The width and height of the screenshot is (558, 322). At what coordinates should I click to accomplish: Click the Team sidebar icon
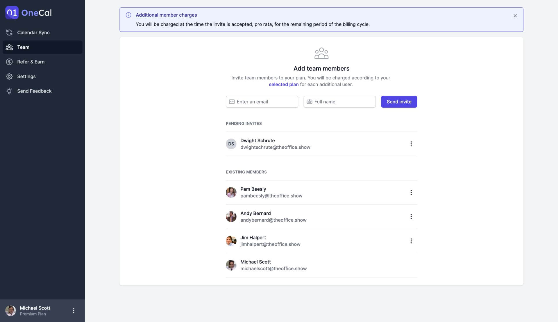pyautogui.click(x=9, y=47)
